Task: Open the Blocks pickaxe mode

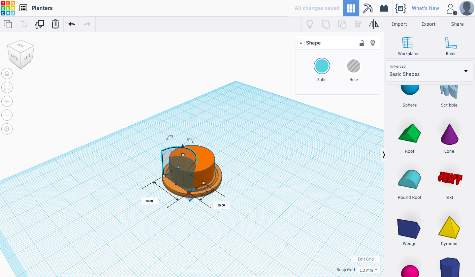Action: pos(367,8)
